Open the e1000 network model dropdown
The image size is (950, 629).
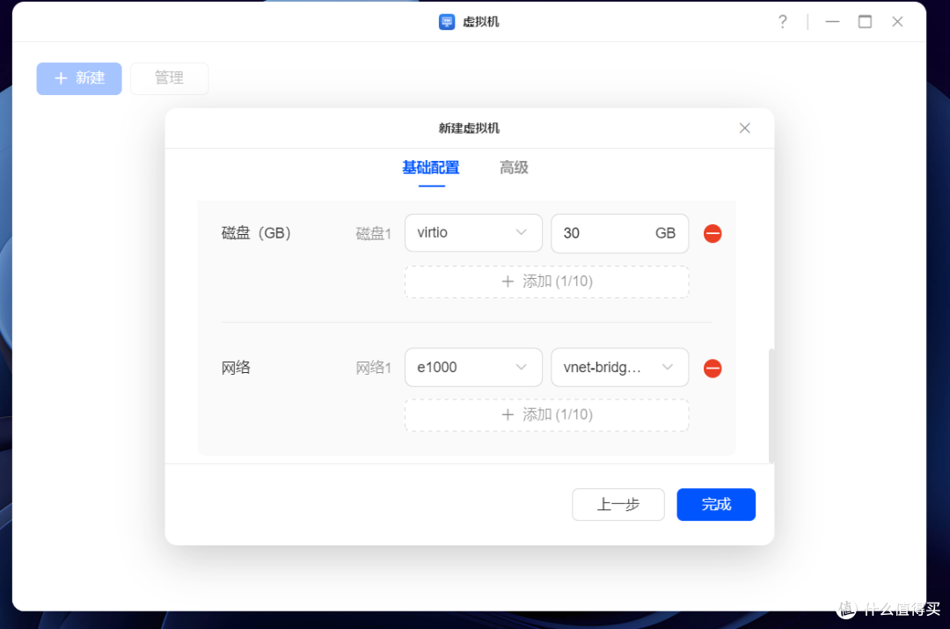(473, 367)
